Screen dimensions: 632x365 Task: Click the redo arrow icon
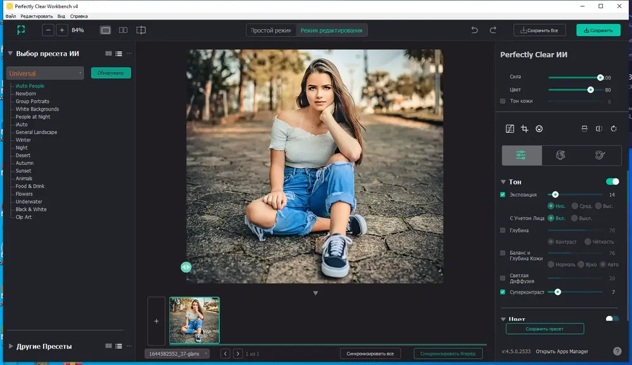point(492,30)
